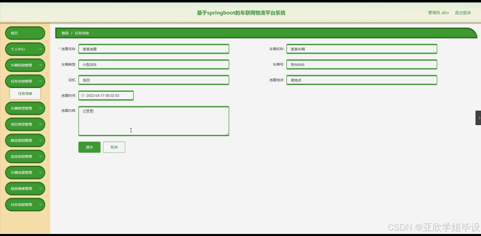Focus the 车牌号 input field
481x236 pixels.
pos(362,64)
